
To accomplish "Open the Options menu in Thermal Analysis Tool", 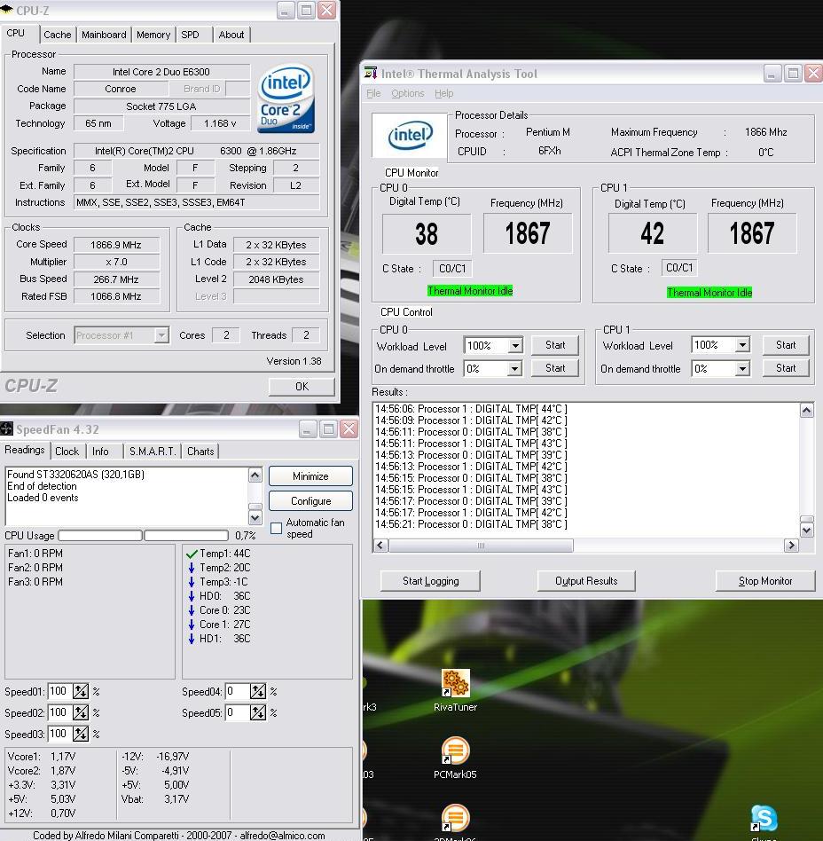I will tap(407, 93).
